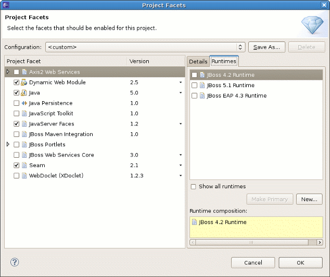Open the Seam version dropdown

(x=181, y=165)
